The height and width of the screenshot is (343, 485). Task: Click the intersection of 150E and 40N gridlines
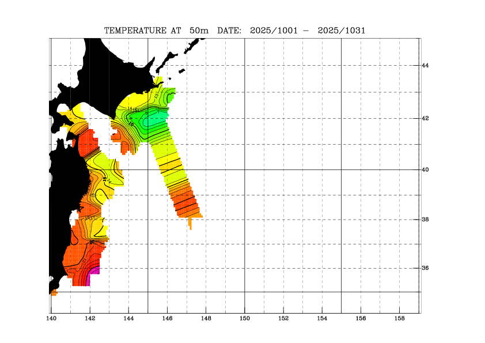(245, 170)
